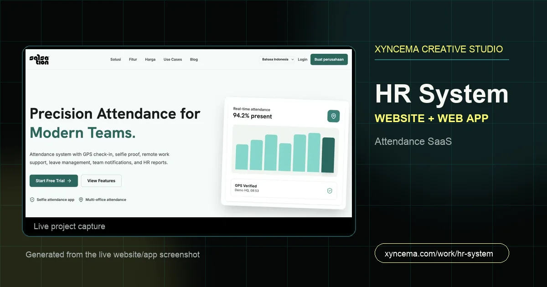Click the View Features button

pos(101,181)
